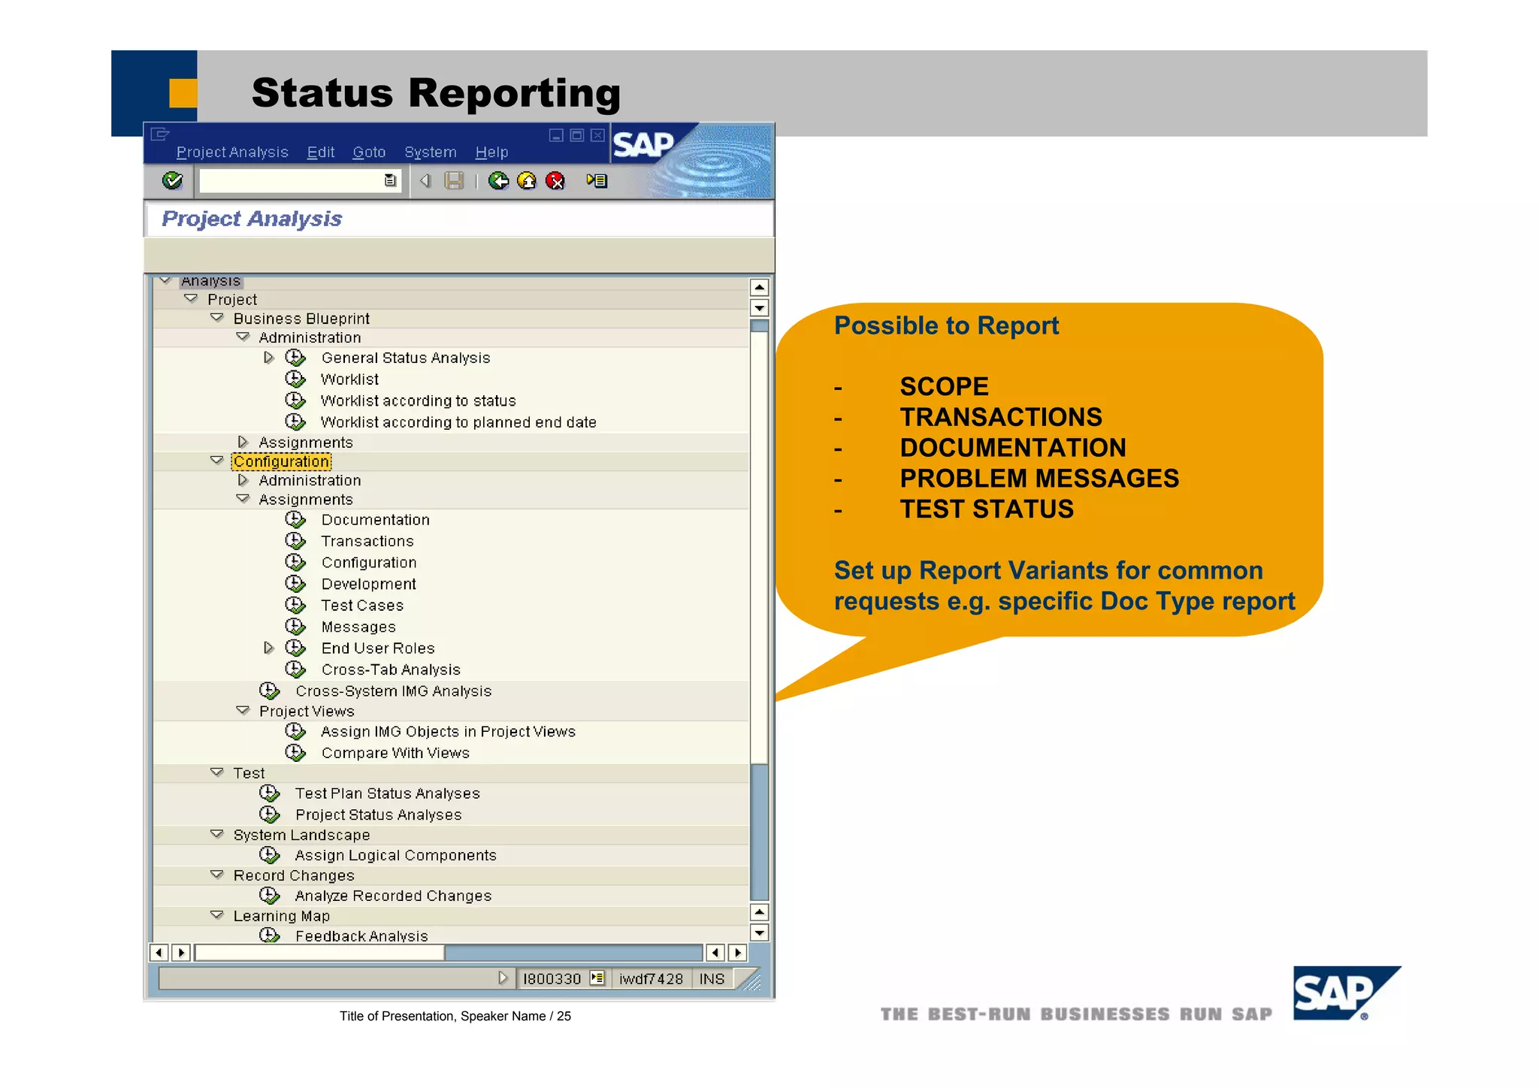Click the window menu icon in title bar

(160, 134)
